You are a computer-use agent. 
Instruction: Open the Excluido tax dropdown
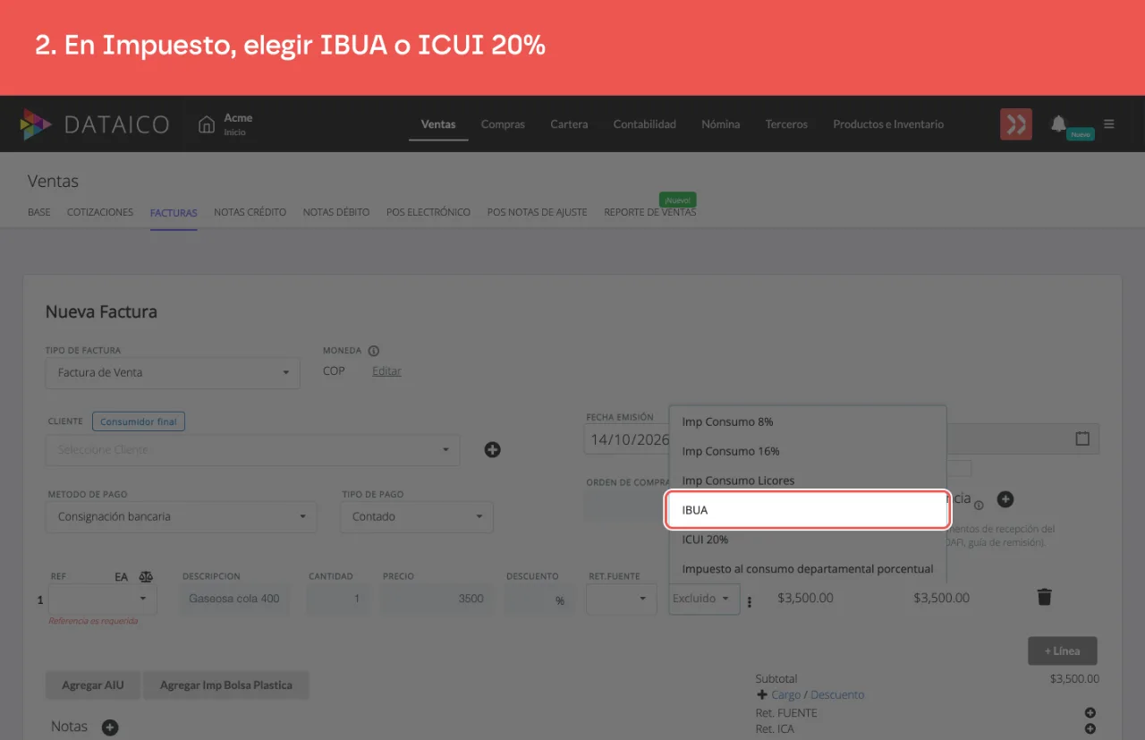tap(704, 599)
